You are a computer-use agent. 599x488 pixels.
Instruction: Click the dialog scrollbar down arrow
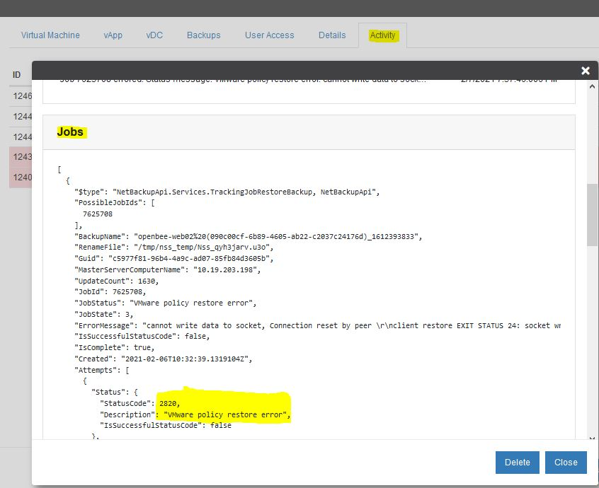pos(592,438)
